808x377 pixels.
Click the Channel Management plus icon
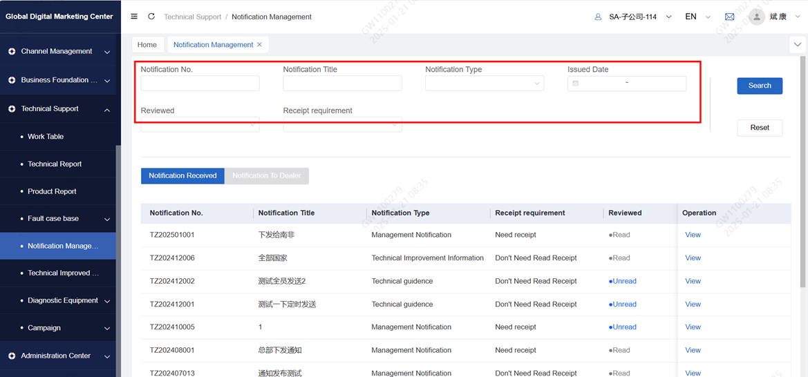click(12, 52)
